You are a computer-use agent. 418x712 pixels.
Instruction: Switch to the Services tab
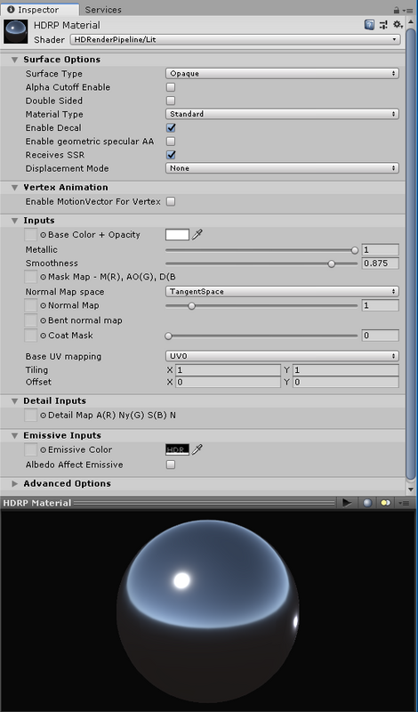click(x=103, y=10)
